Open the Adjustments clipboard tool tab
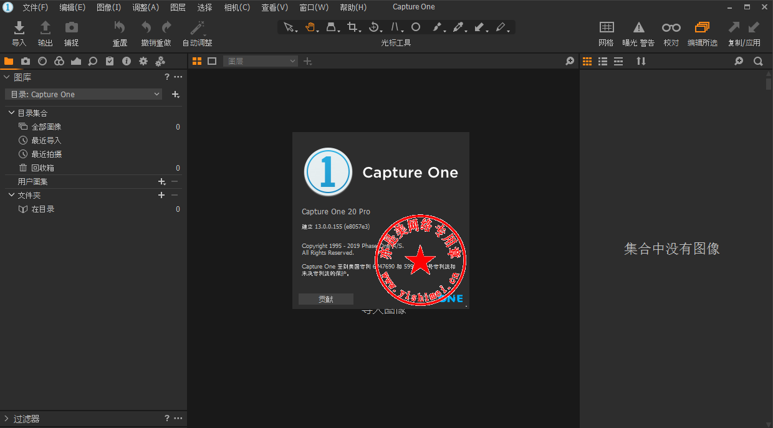This screenshot has width=773, height=428. coord(110,61)
